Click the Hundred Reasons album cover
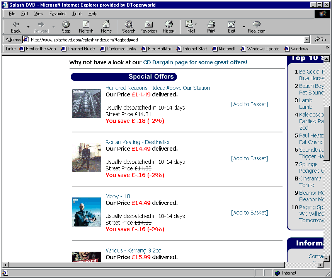 coord(87,103)
